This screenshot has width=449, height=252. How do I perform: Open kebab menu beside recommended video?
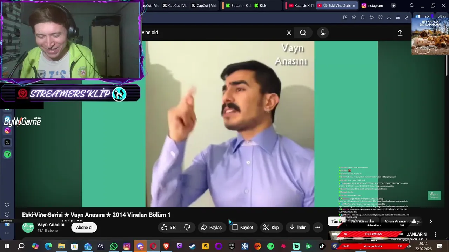[x=435, y=234]
